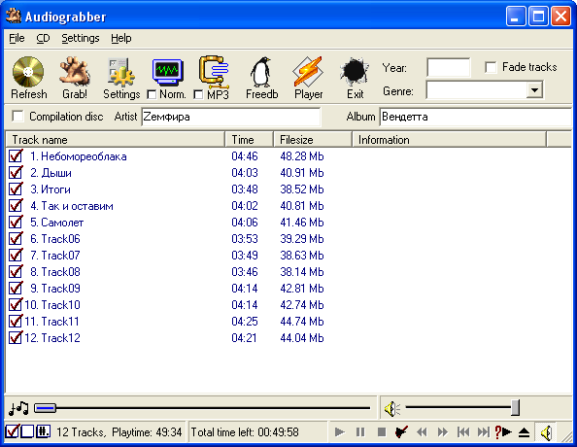Open the Settings menu
Screen dimensions: 577x447
(81, 38)
